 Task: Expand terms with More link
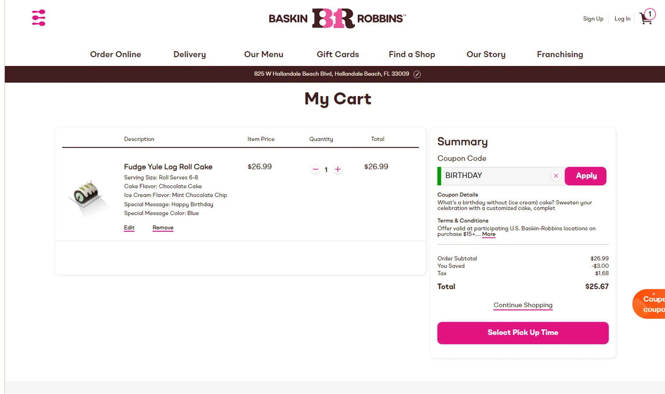click(489, 234)
